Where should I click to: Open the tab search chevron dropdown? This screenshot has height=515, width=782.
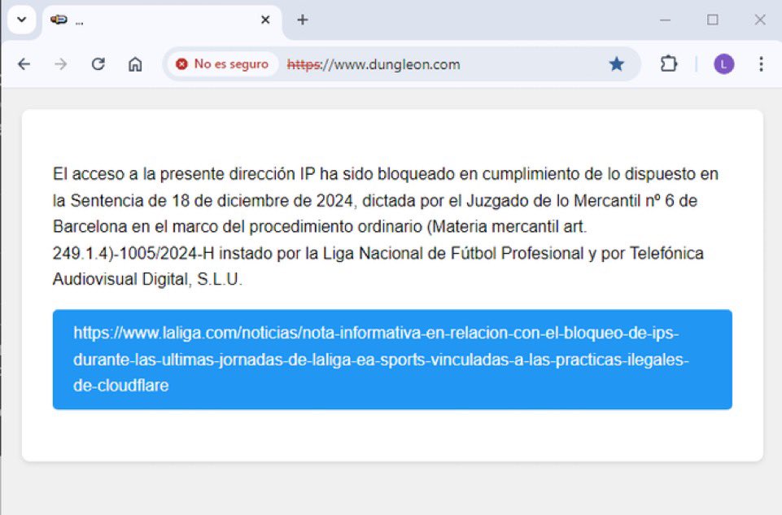point(21,20)
